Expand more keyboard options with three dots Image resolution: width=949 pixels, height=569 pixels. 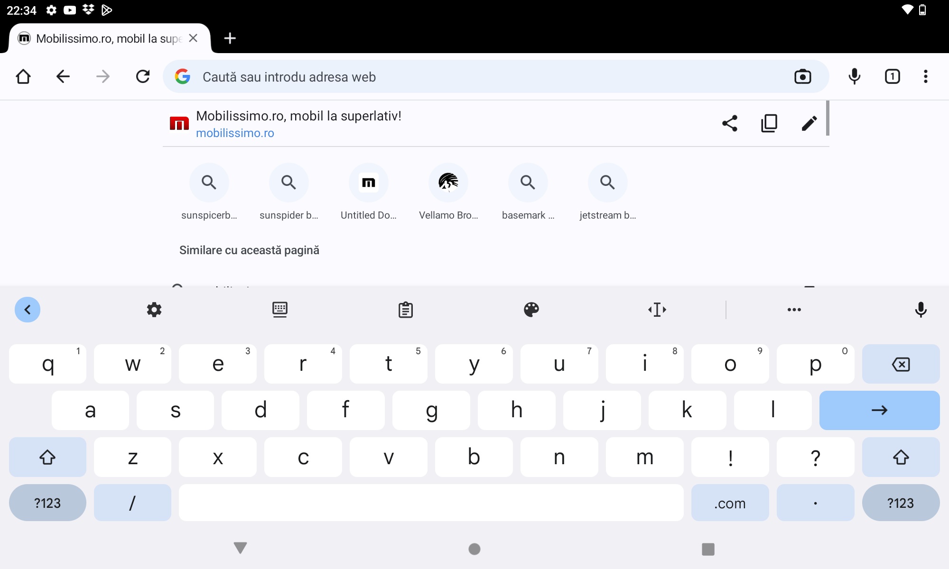[794, 310]
